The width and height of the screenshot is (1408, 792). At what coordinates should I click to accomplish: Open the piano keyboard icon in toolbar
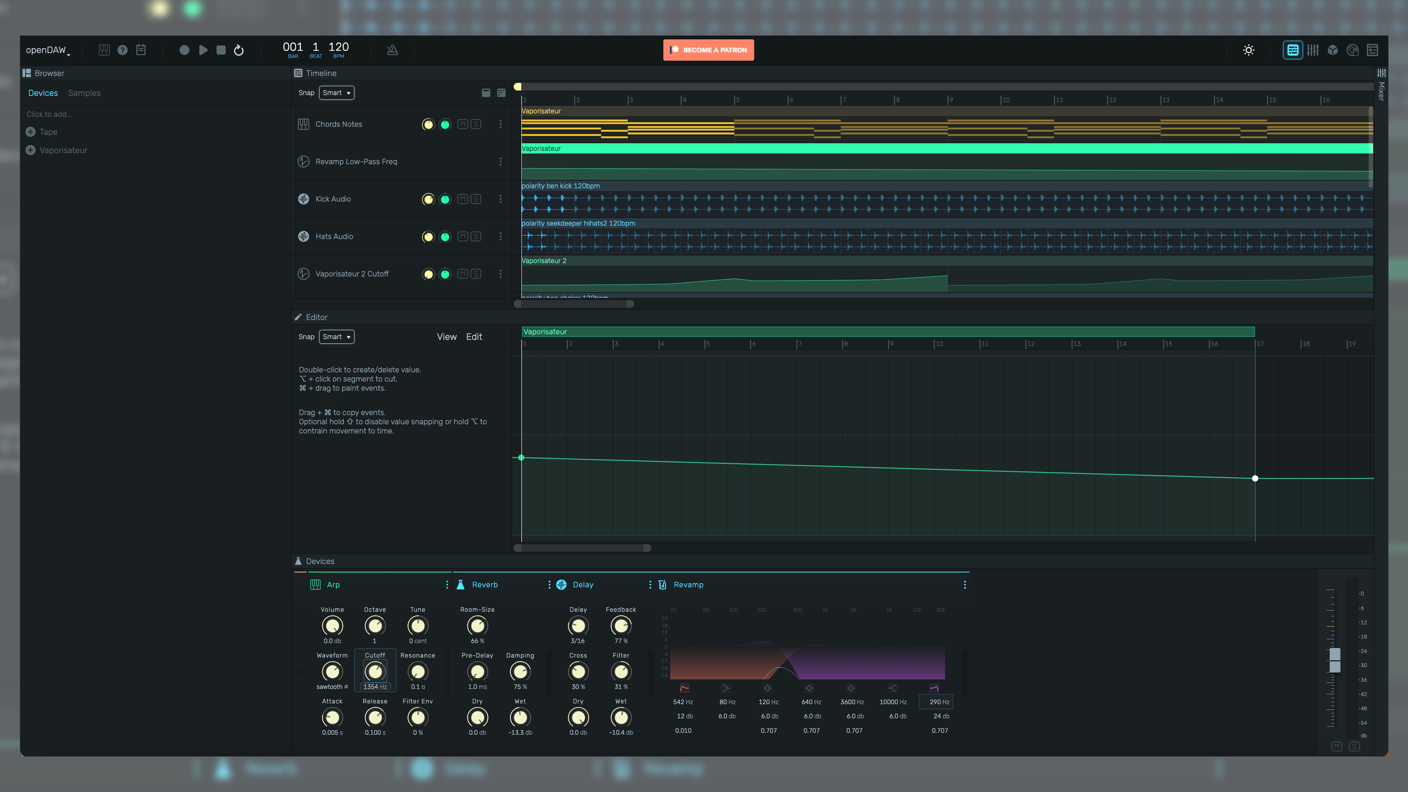104,50
